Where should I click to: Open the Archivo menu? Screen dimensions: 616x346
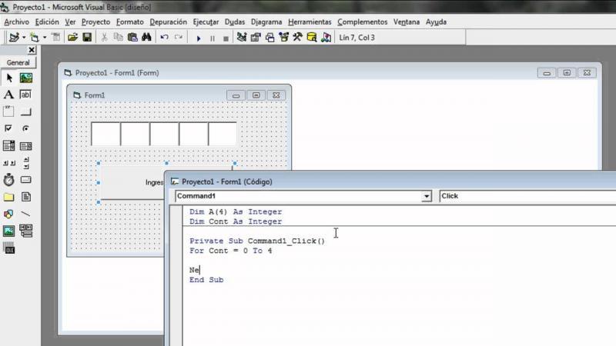[16, 22]
